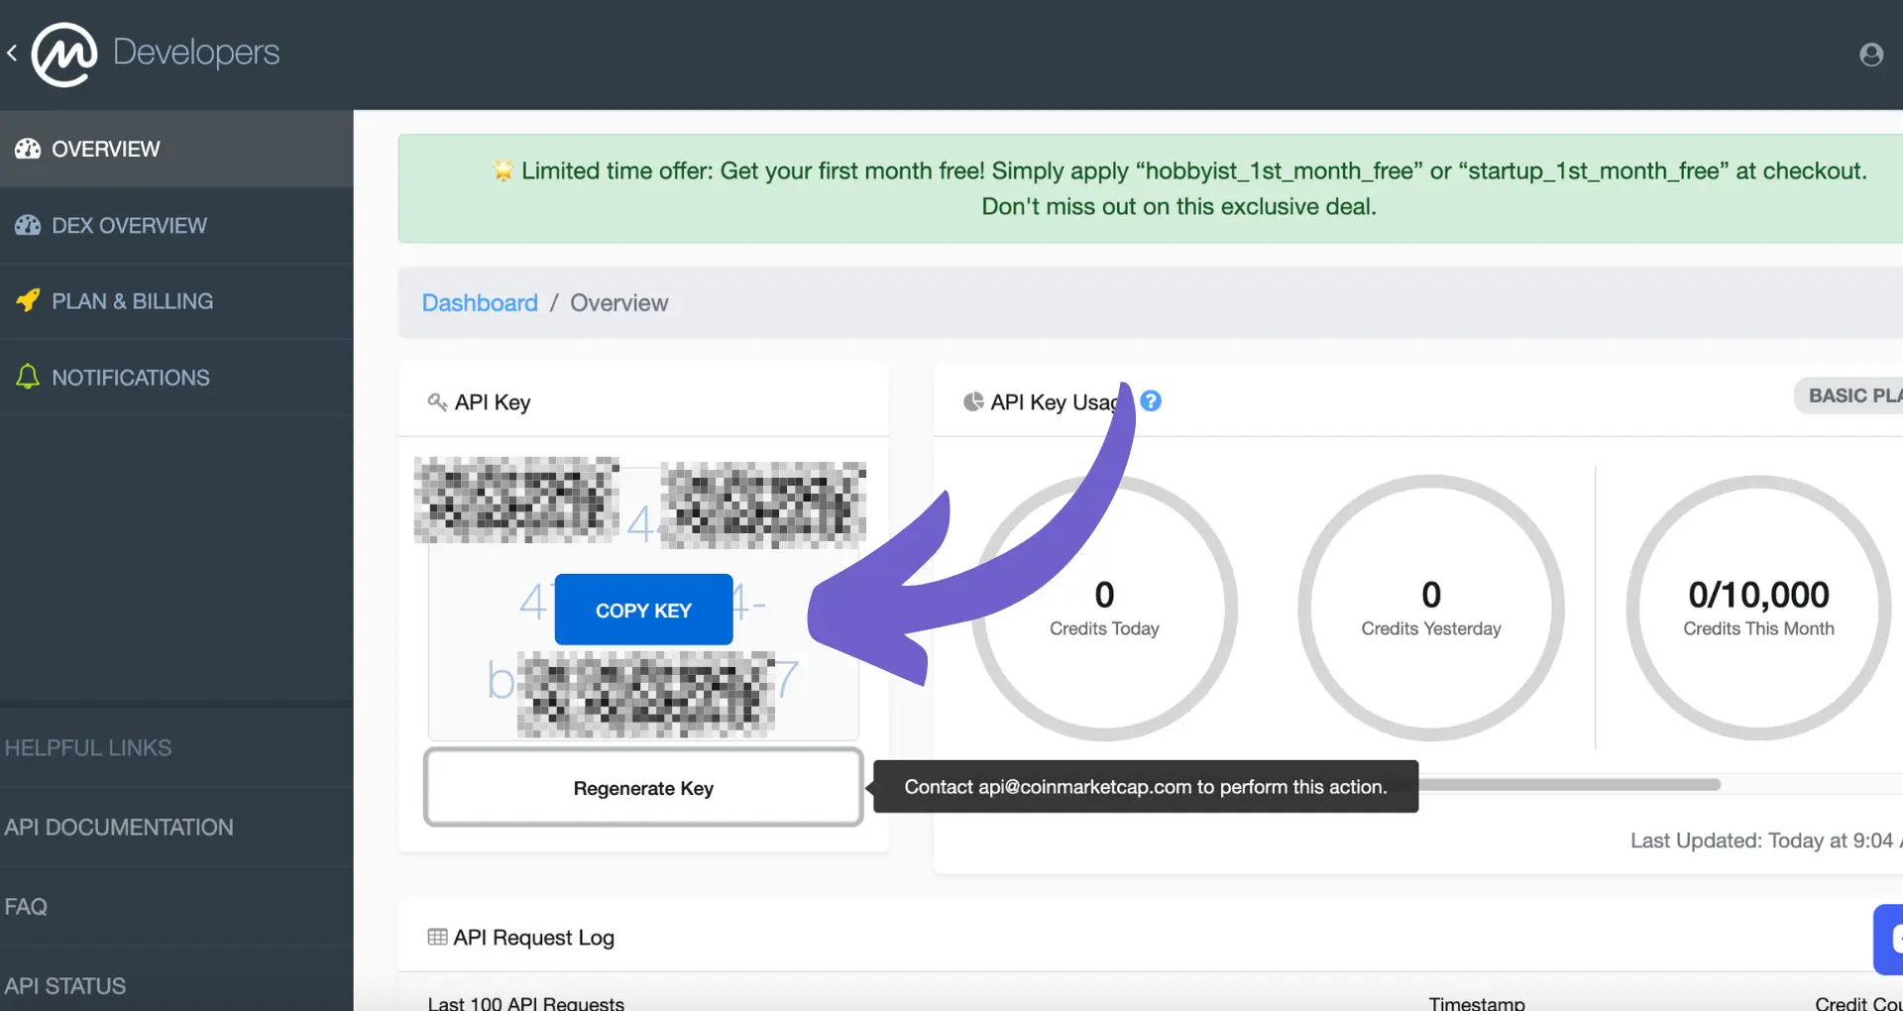Open the API Status link
Image resolution: width=1903 pixels, height=1011 pixels.
tap(65, 986)
